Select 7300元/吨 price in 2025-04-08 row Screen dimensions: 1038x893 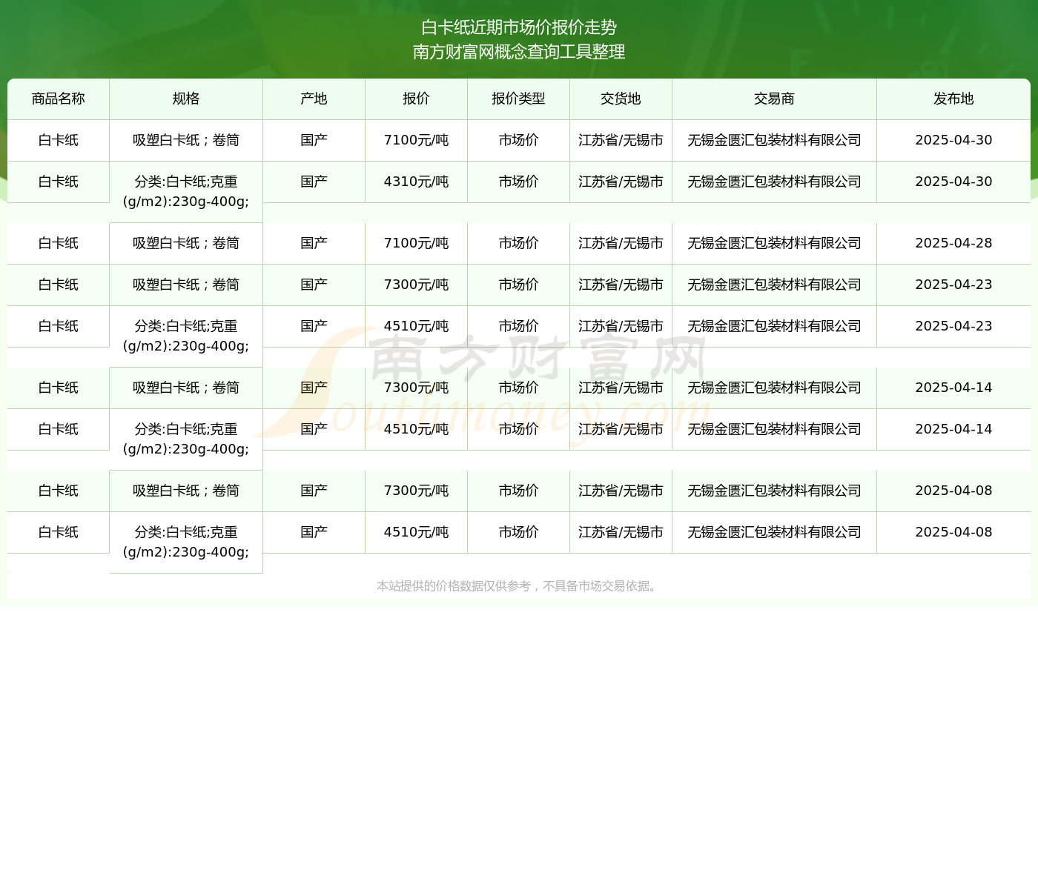pos(416,491)
